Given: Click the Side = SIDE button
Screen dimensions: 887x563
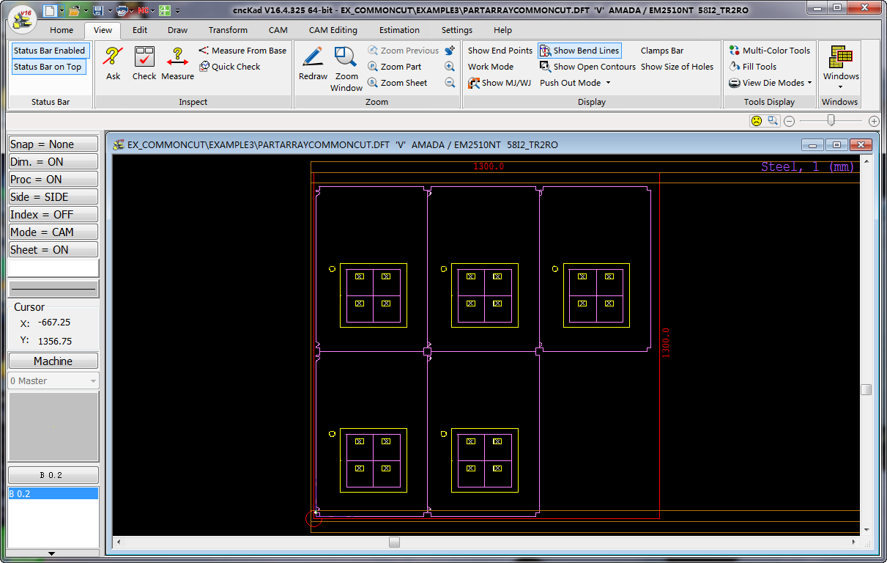Looking at the screenshot, I should (53, 197).
